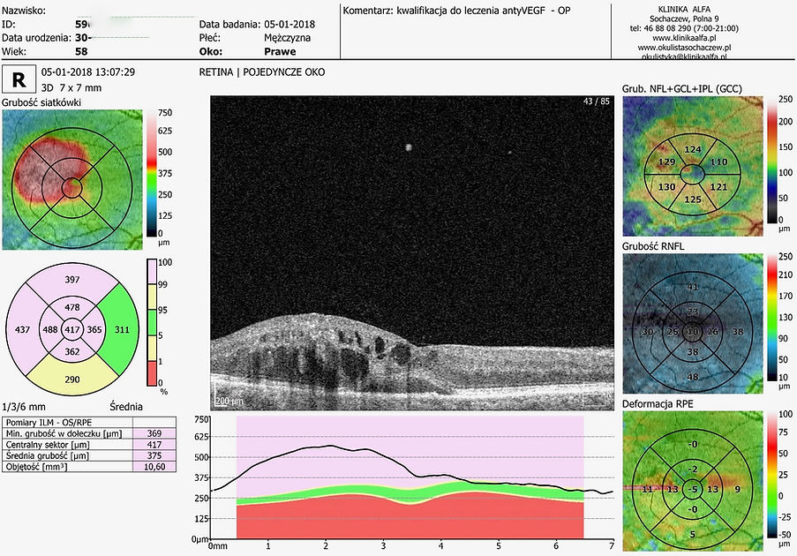Click the GCC 0-250 µm color scale
Image resolution: width=797 pixels, height=556 pixels.
pyautogui.click(x=772, y=160)
